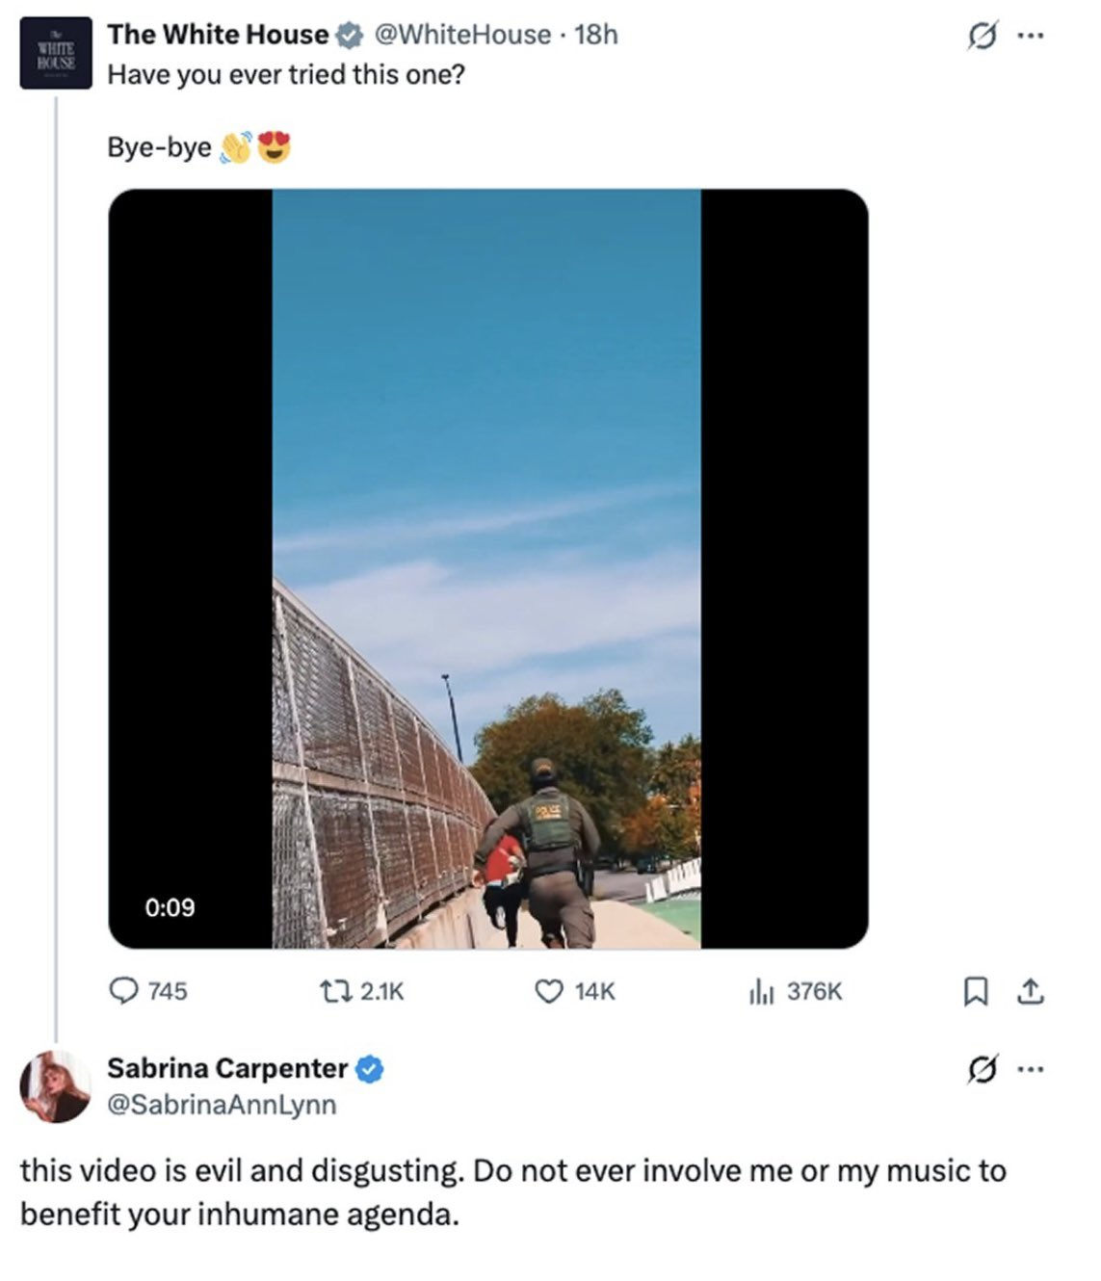Screen dimensions: 1101x1281
Task: Bookmark the White House tweet
Action: [x=976, y=990]
